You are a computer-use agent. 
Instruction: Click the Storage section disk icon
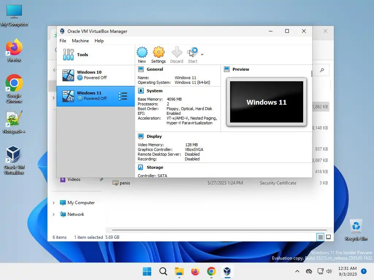(141, 167)
